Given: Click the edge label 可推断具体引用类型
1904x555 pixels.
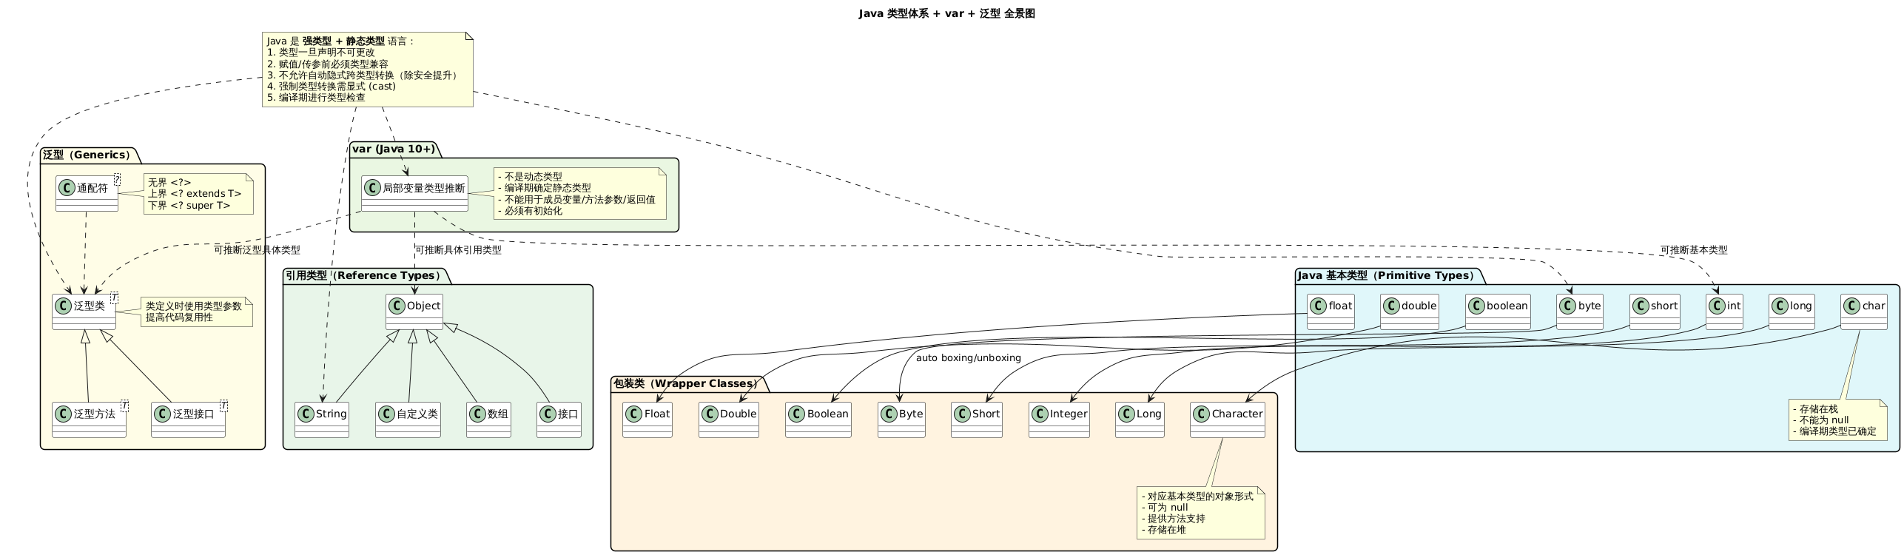Looking at the screenshot, I should [458, 250].
